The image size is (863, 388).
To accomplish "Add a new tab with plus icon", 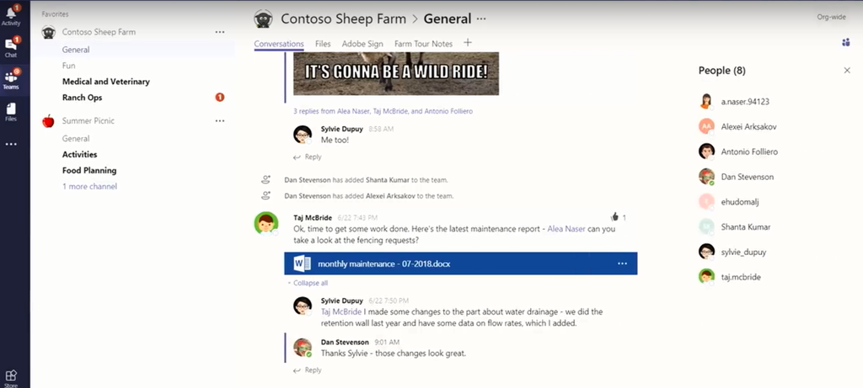I will click(467, 42).
